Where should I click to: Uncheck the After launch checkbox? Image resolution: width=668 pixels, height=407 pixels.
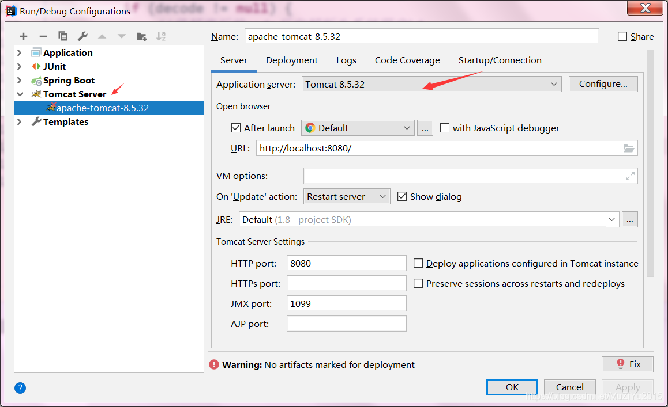[x=235, y=128]
